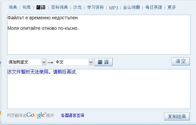The width and height of the screenshot is (196, 125).
Task: Open the 各国语言互译 link
Action: 72,115
